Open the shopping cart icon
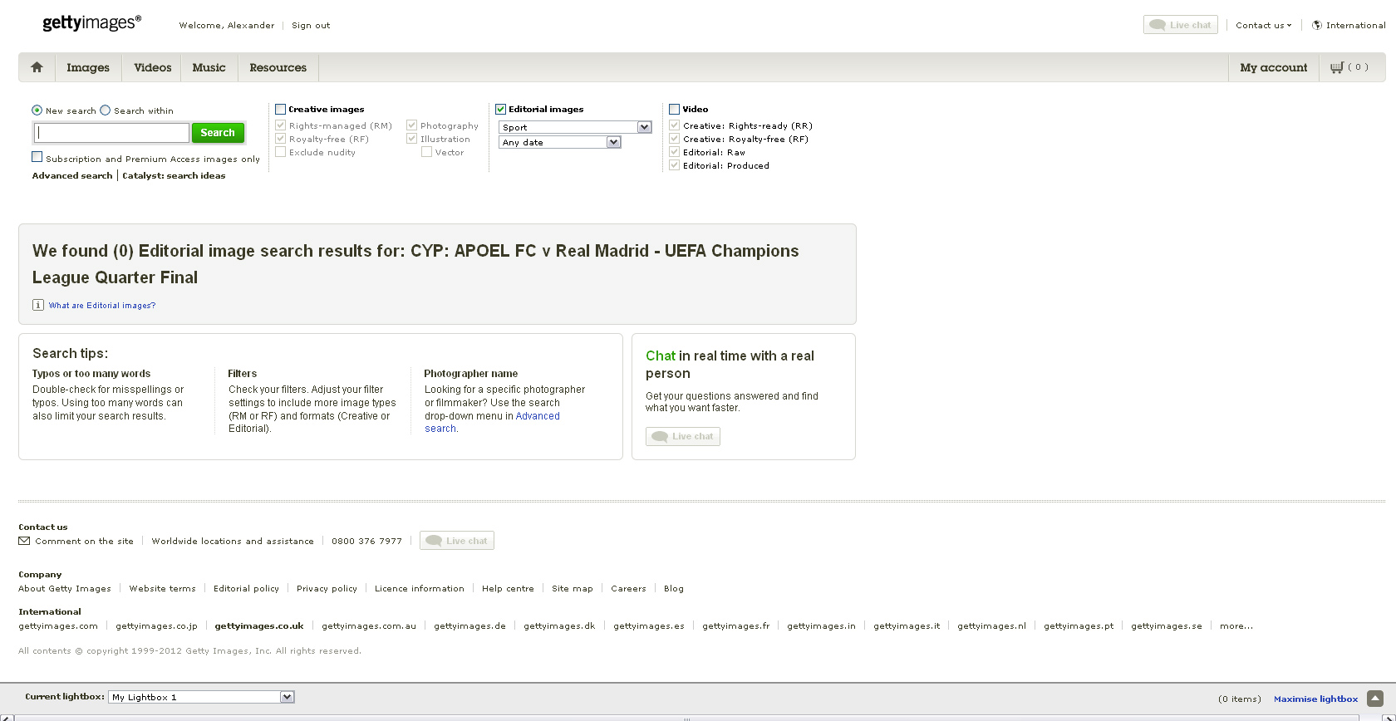This screenshot has height=721, width=1396. [x=1337, y=67]
